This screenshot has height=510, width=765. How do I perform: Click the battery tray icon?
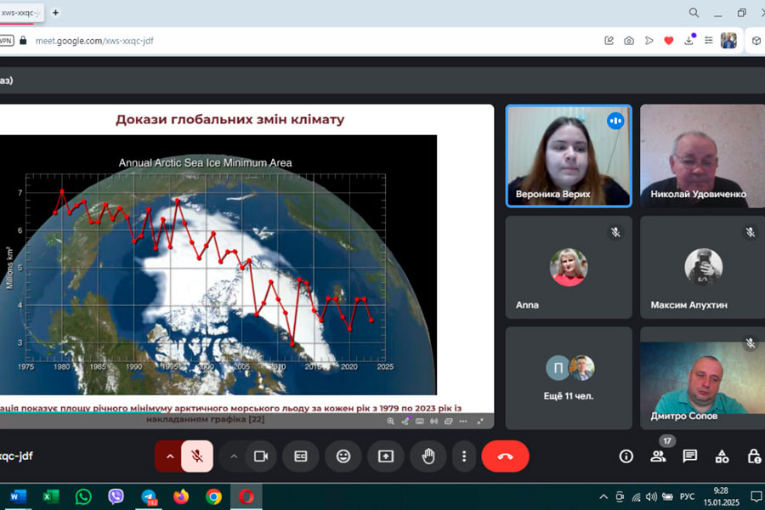[x=667, y=496]
